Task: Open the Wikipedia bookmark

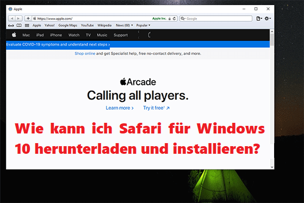Action: [104, 25]
